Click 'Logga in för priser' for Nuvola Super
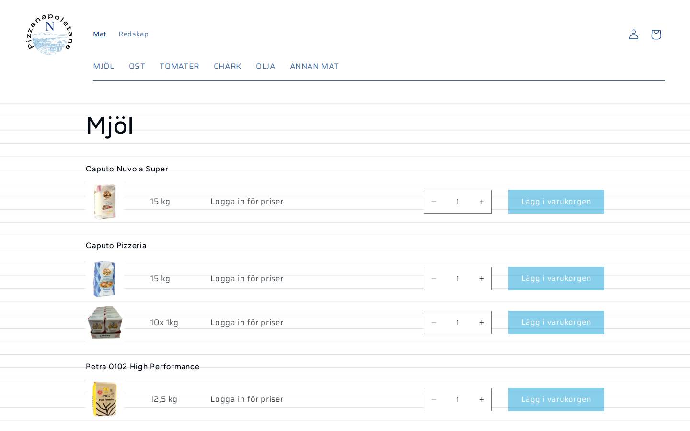The image size is (690, 431). click(x=247, y=201)
